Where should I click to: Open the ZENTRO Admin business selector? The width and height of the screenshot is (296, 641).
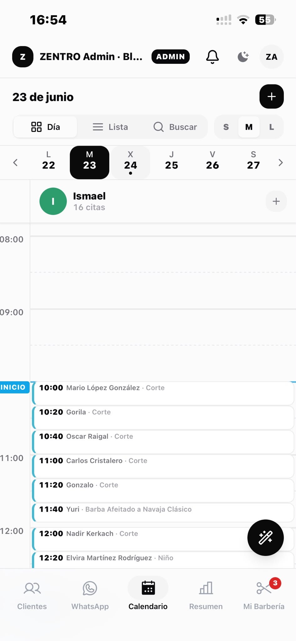tap(78, 57)
